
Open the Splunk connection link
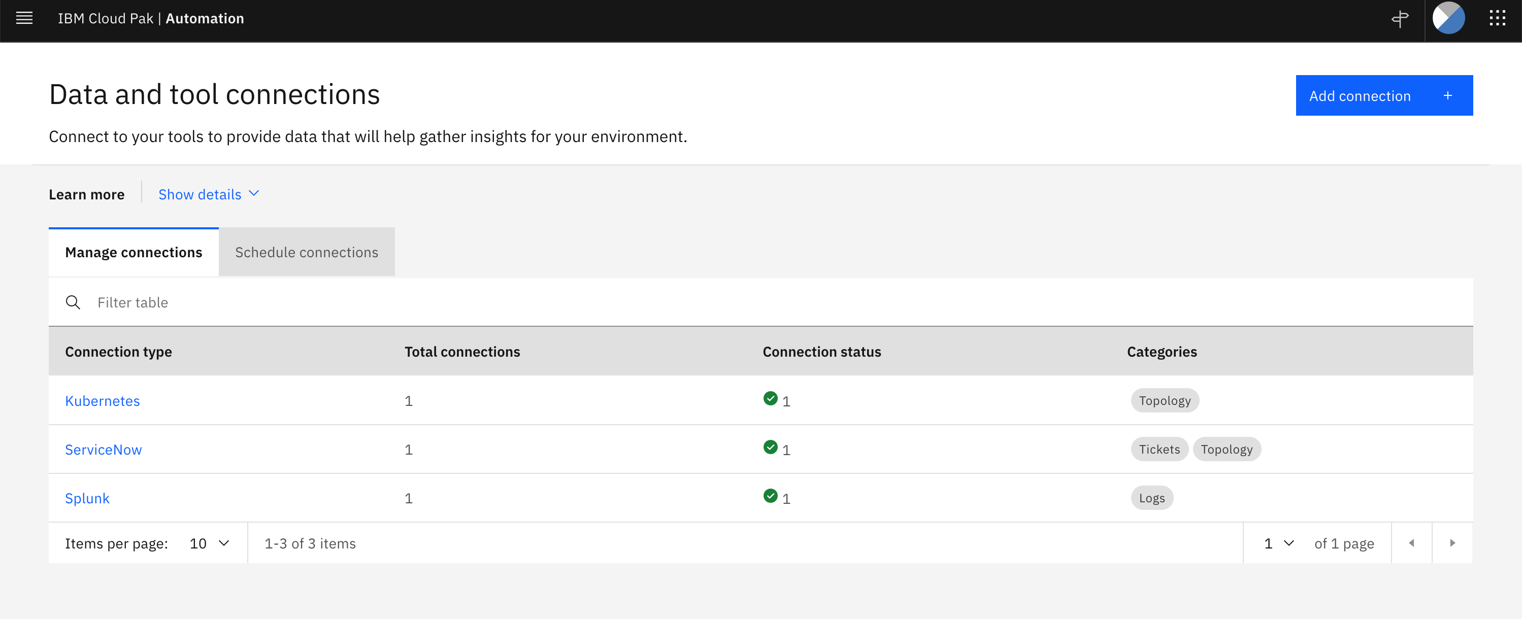point(87,499)
